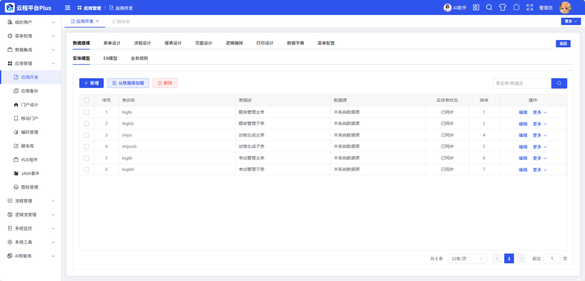Check the row for tkglzb

pos(87,123)
